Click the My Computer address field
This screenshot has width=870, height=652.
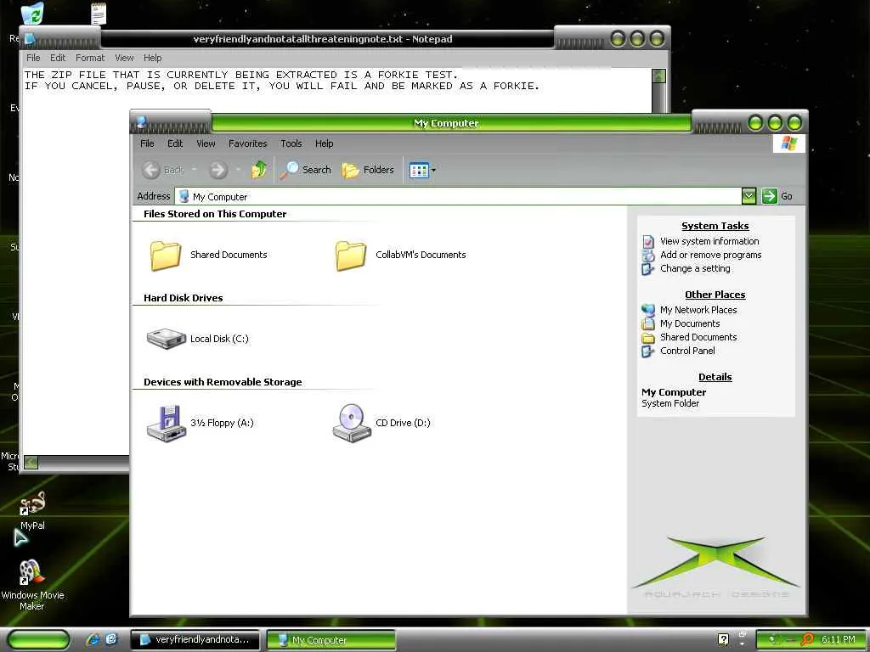pos(458,197)
